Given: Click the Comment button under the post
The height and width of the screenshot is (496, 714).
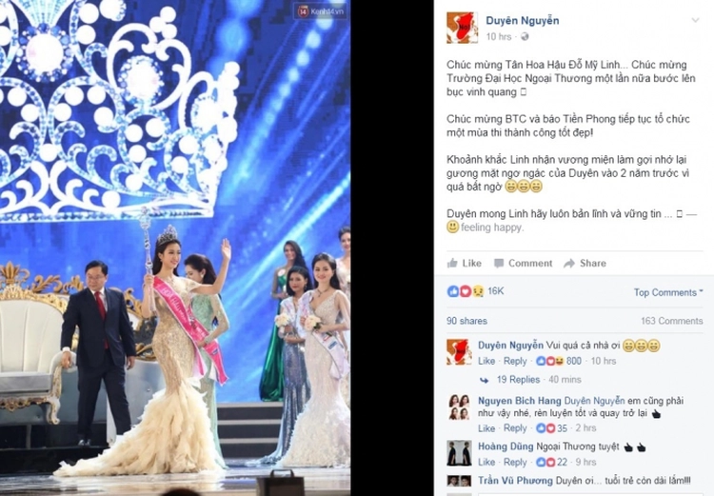Looking at the screenshot, I should (x=524, y=264).
